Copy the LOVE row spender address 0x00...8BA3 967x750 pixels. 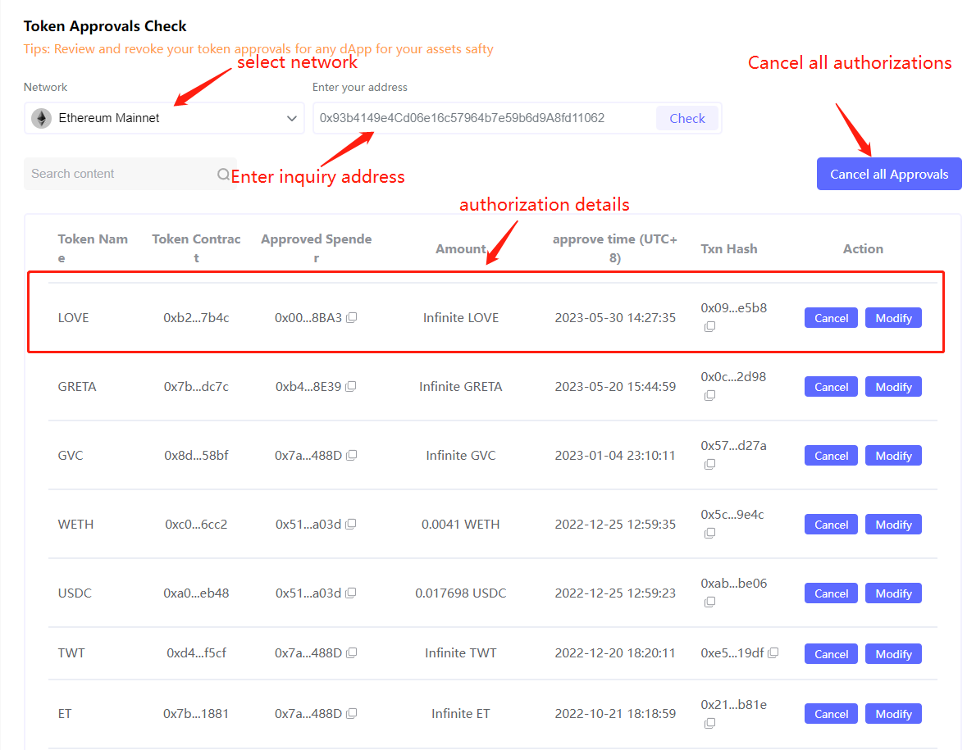pyautogui.click(x=352, y=318)
